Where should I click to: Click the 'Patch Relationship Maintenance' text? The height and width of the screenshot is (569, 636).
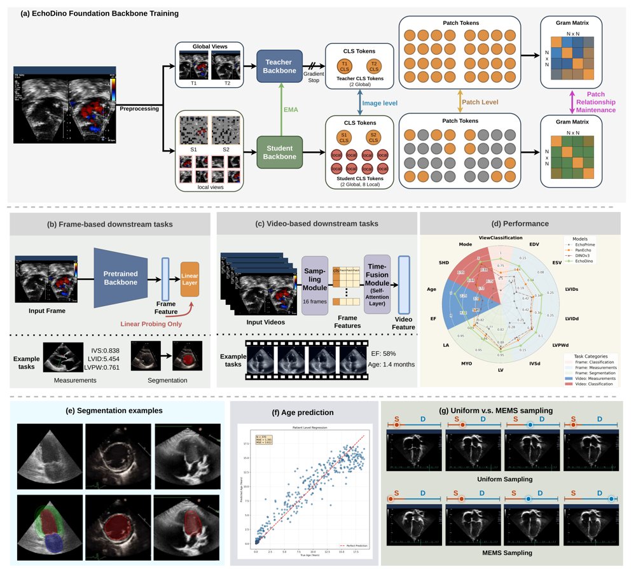[595, 102]
